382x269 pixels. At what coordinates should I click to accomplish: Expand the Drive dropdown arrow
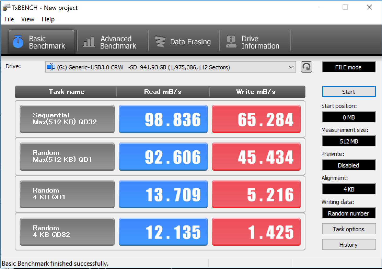tap(291, 67)
